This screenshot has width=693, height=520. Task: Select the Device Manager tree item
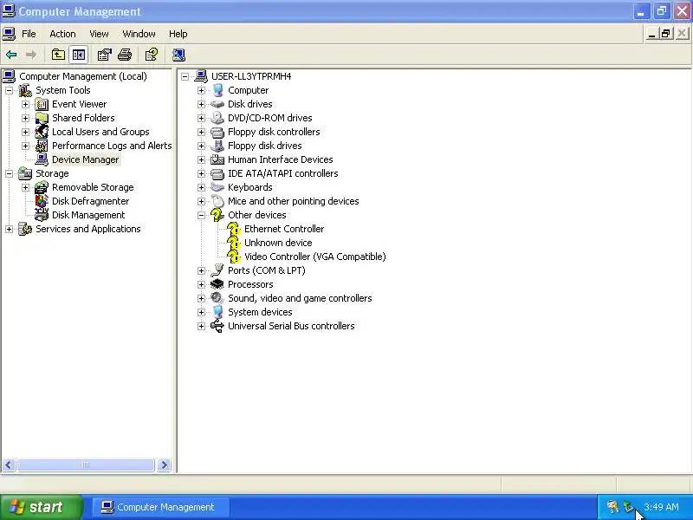pyautogui.click(x=85, y=159)
